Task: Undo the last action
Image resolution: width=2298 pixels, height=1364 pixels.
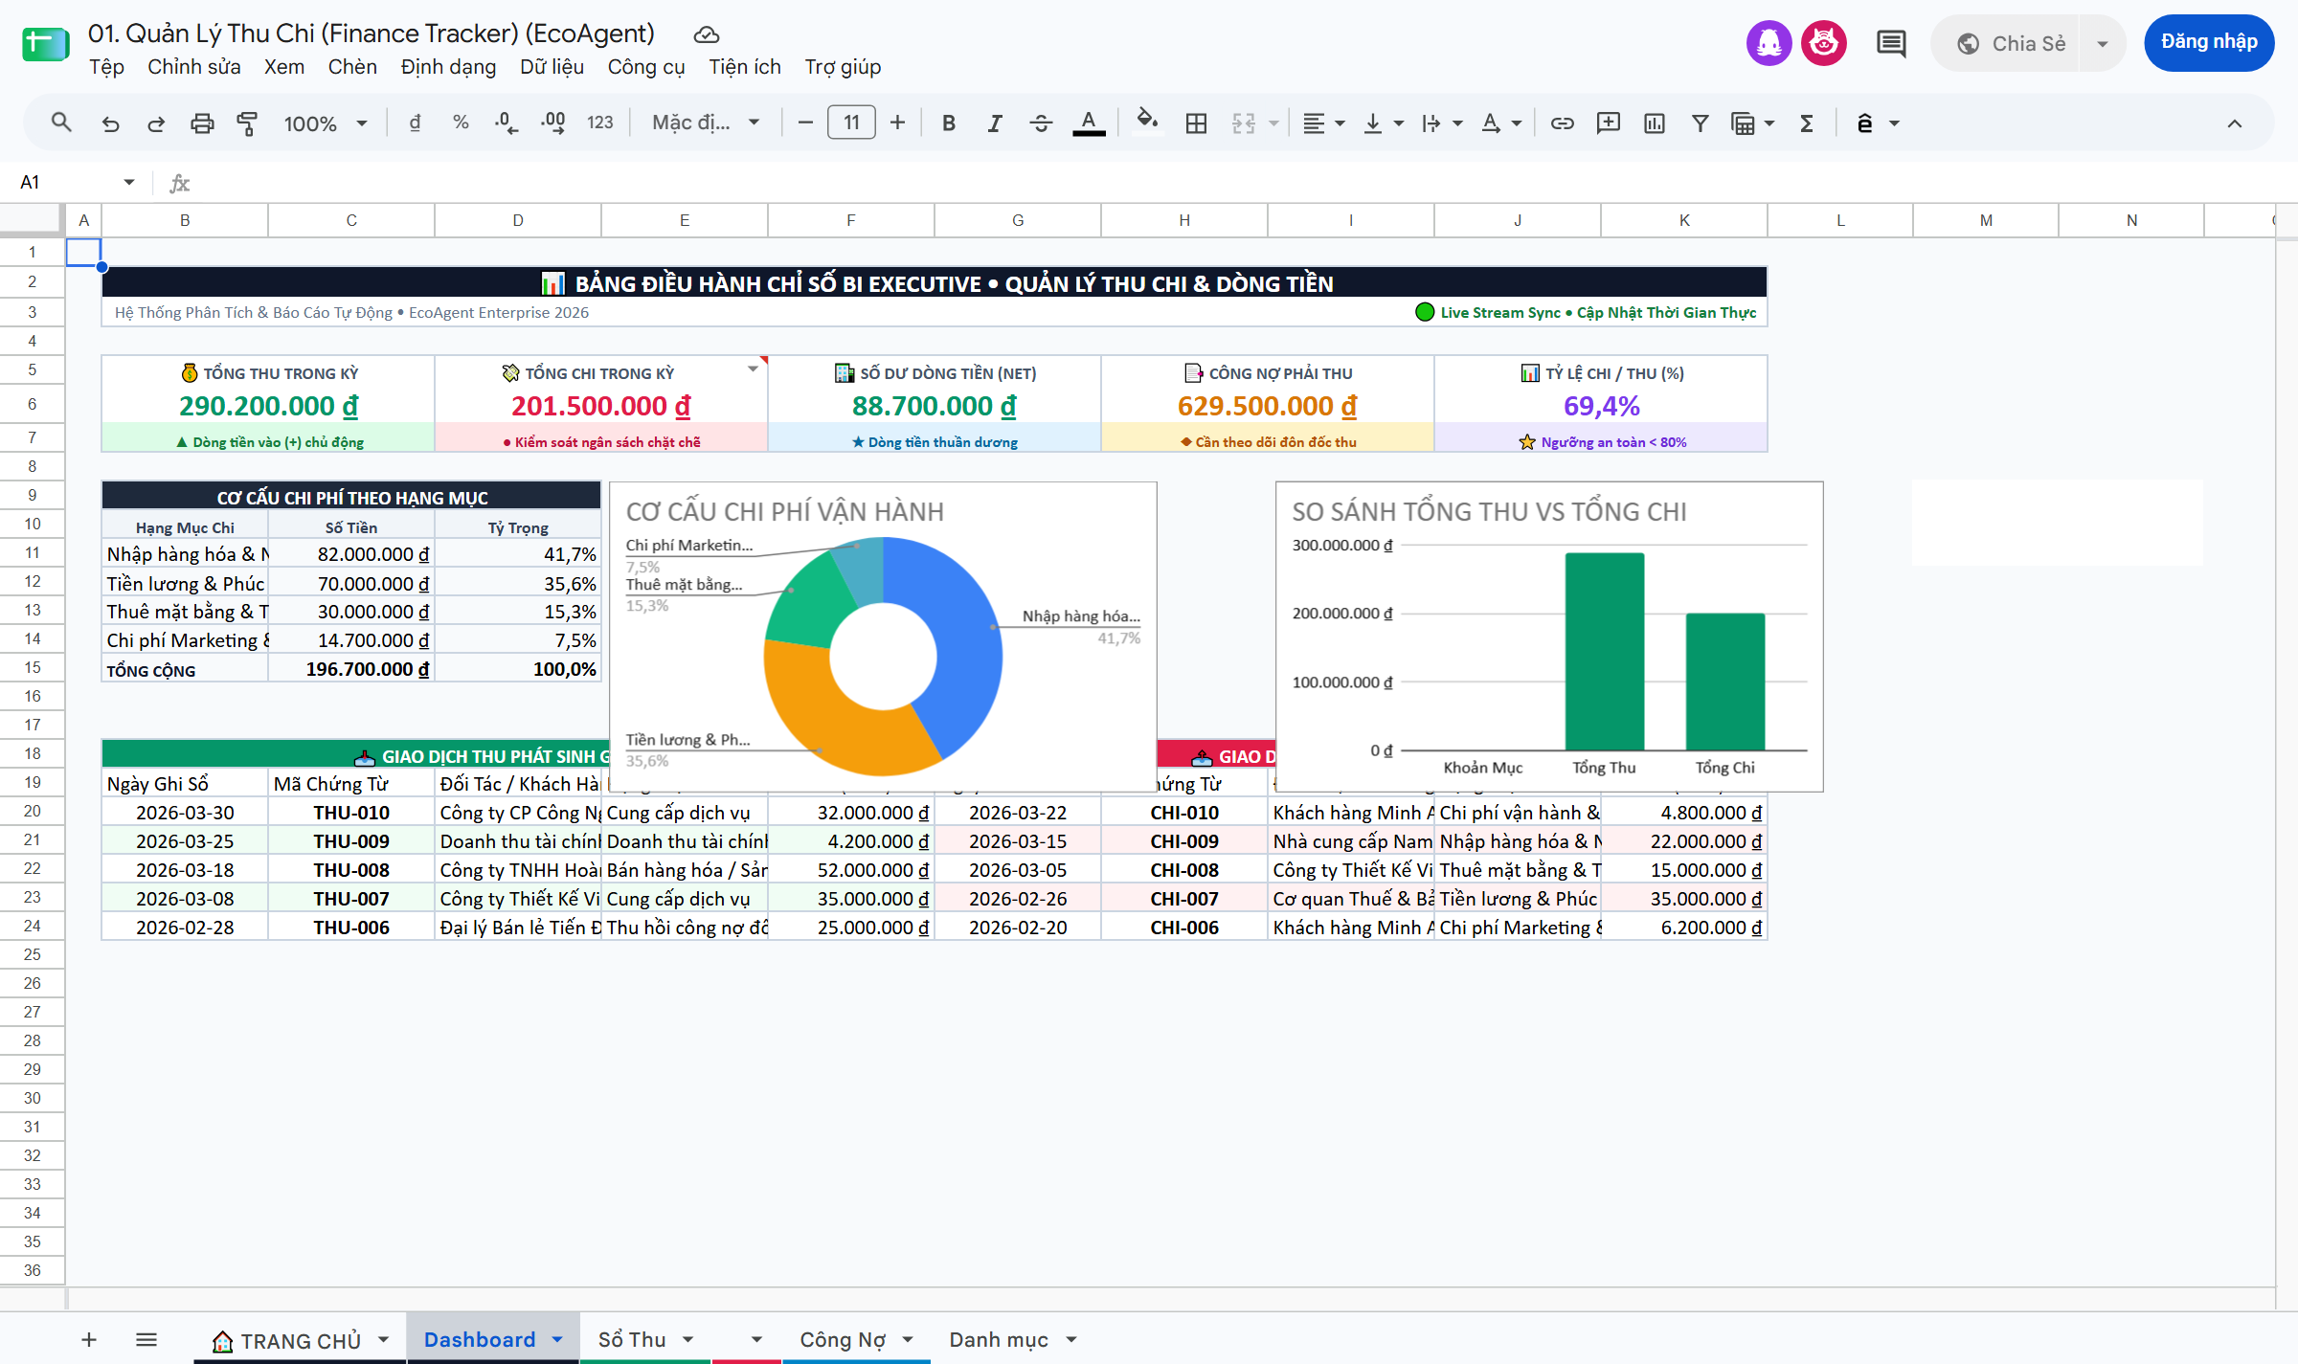Action: 110,123
